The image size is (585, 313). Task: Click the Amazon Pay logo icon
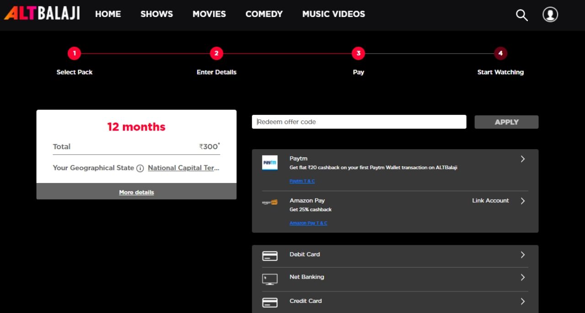click(x=270, y=202)
